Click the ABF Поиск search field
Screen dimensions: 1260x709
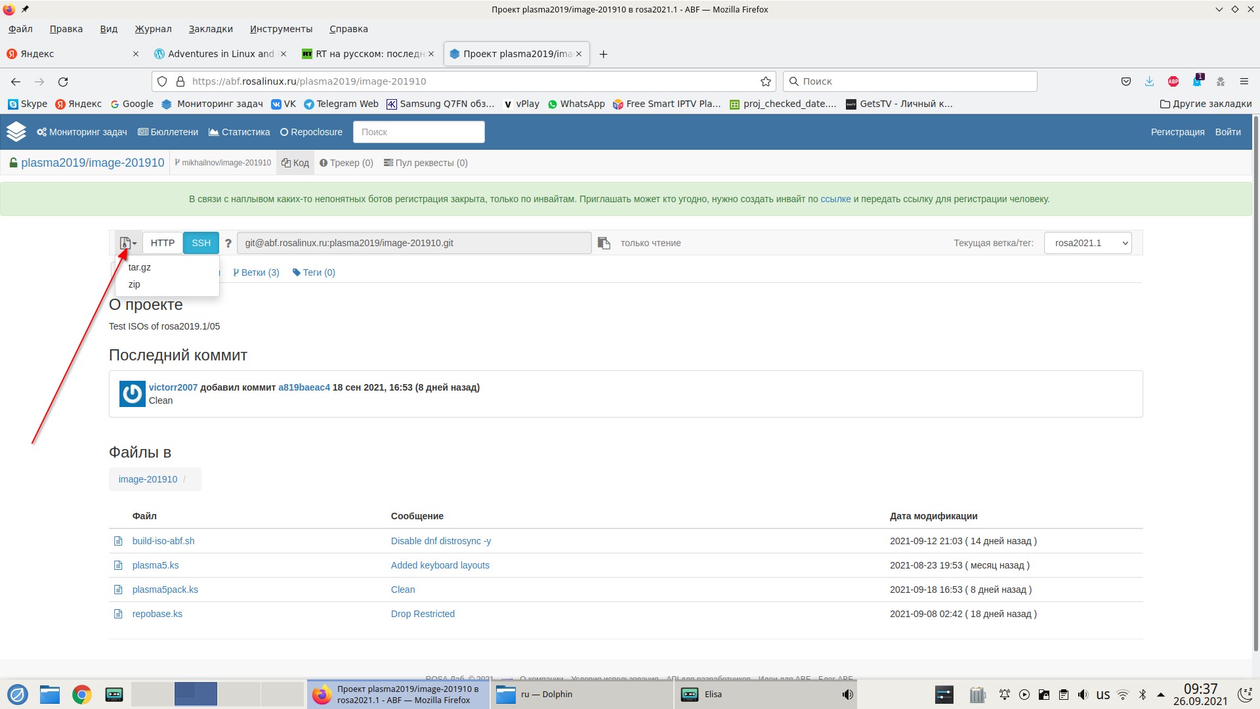(x=419, y=132)
